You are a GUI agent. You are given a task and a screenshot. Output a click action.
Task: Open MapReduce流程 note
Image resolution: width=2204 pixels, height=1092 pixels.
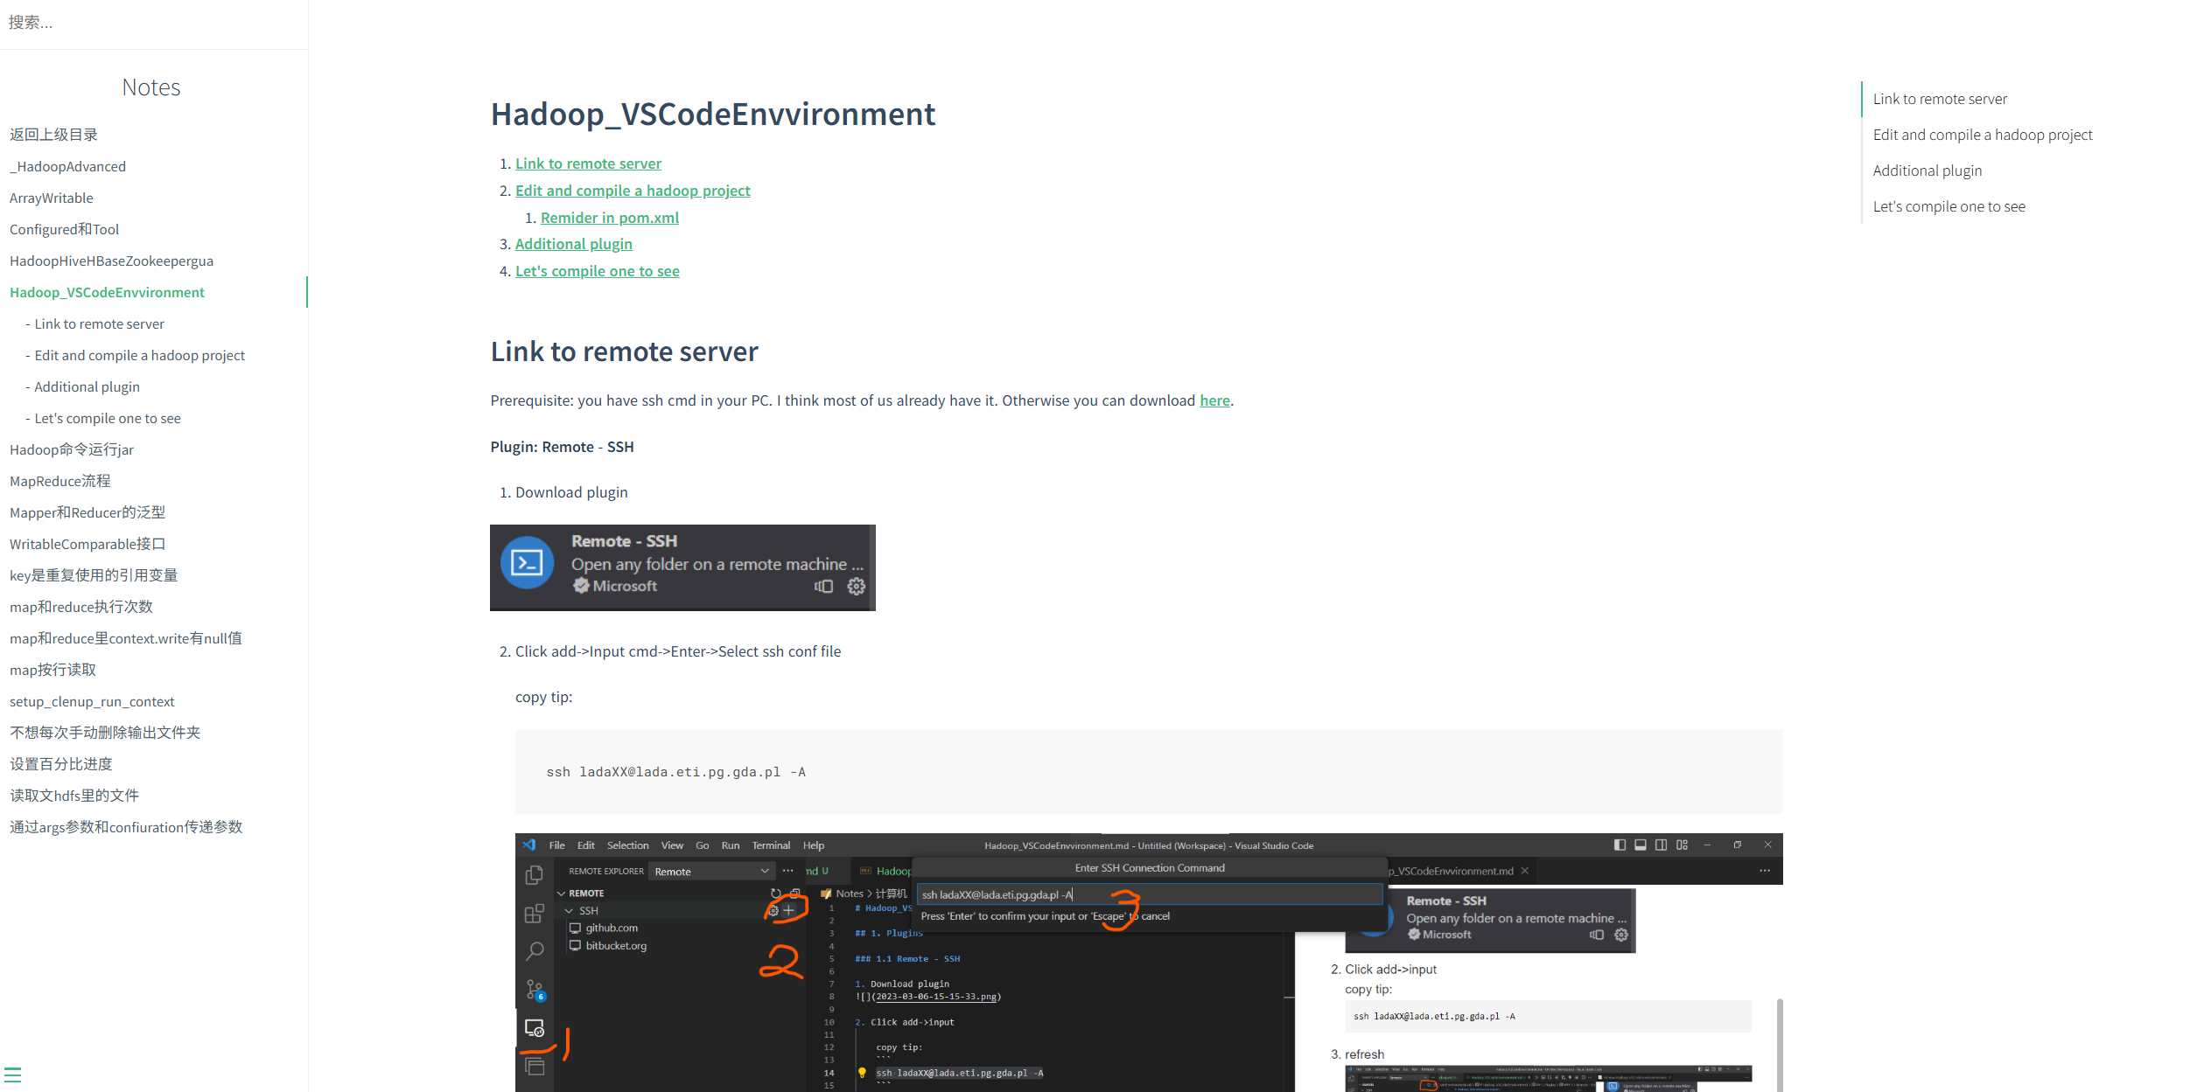coord(59,481)
